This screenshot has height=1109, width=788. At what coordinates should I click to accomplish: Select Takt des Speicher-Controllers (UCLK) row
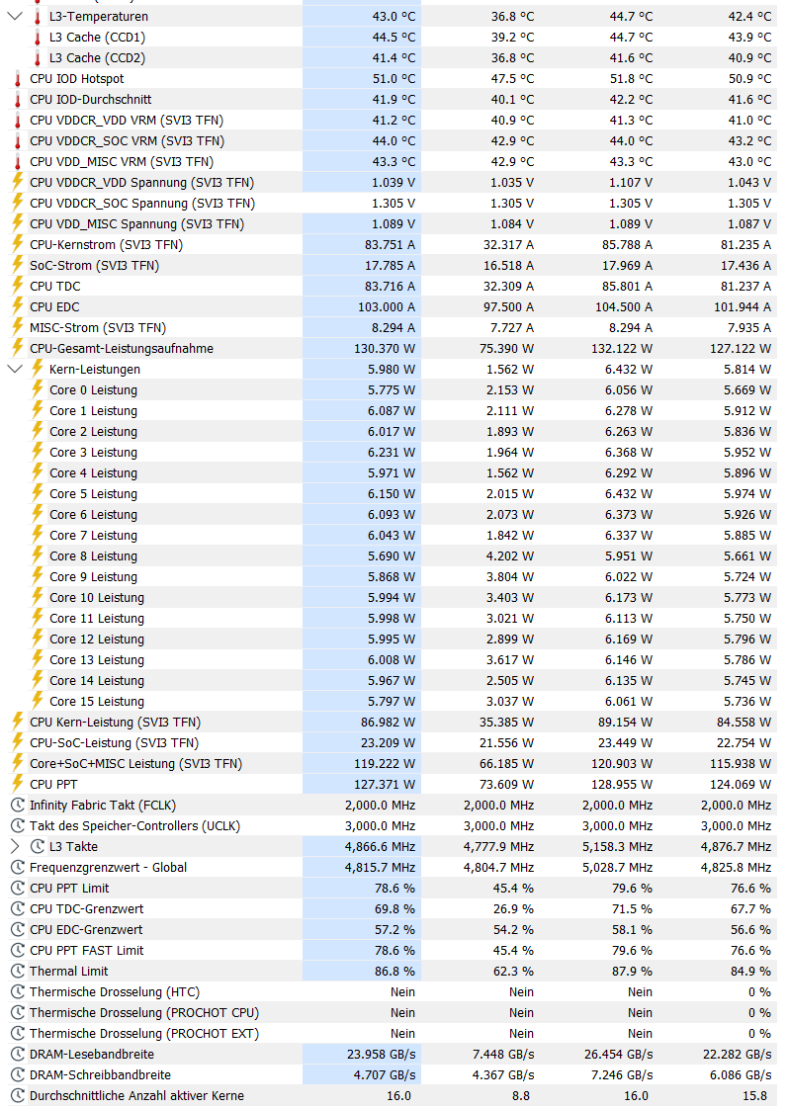(x=392, y=825)
